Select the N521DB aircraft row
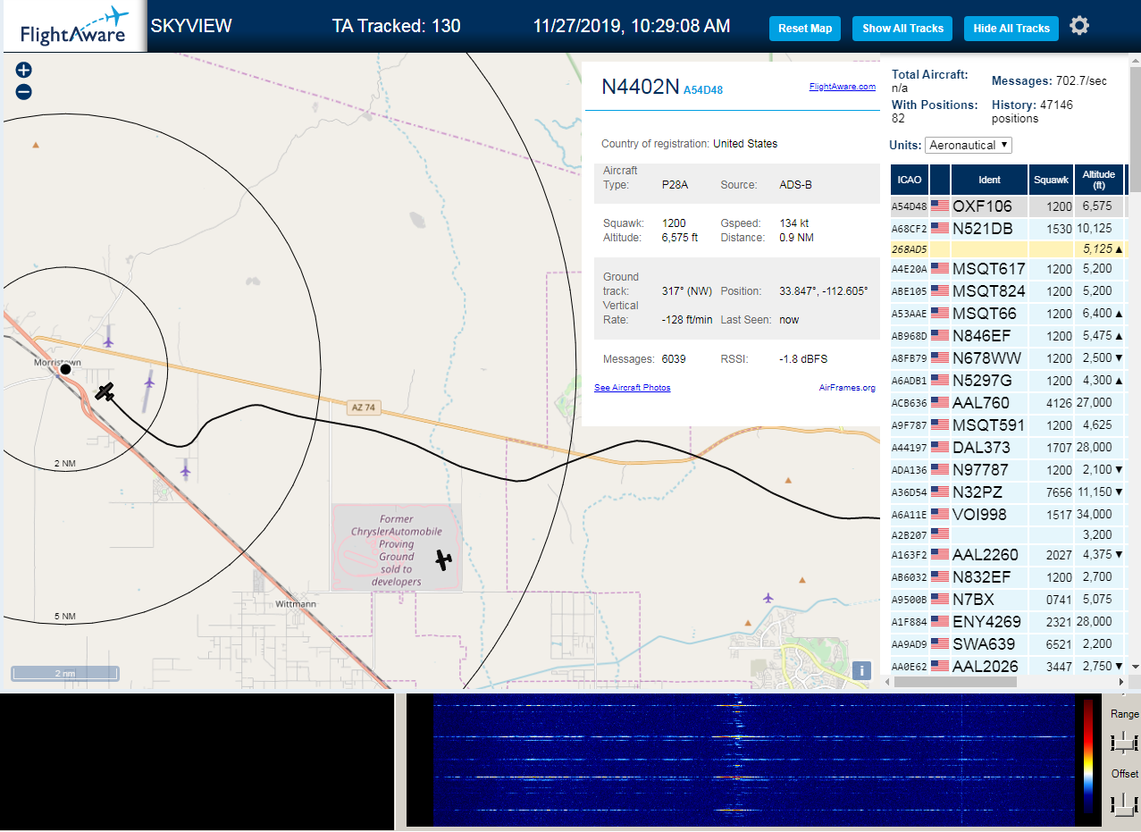Viewport: 1141px width, 832px height. click(x=1008, y=229)
